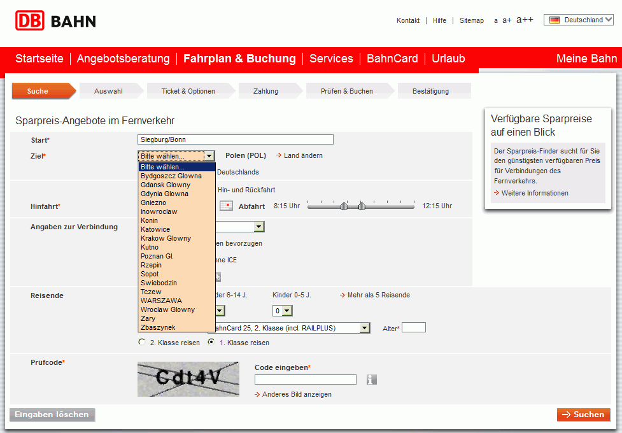The image size is (622, 433).
Task: Select the 2. Klasse reisen radio button
Action: (x=141, y=342)
